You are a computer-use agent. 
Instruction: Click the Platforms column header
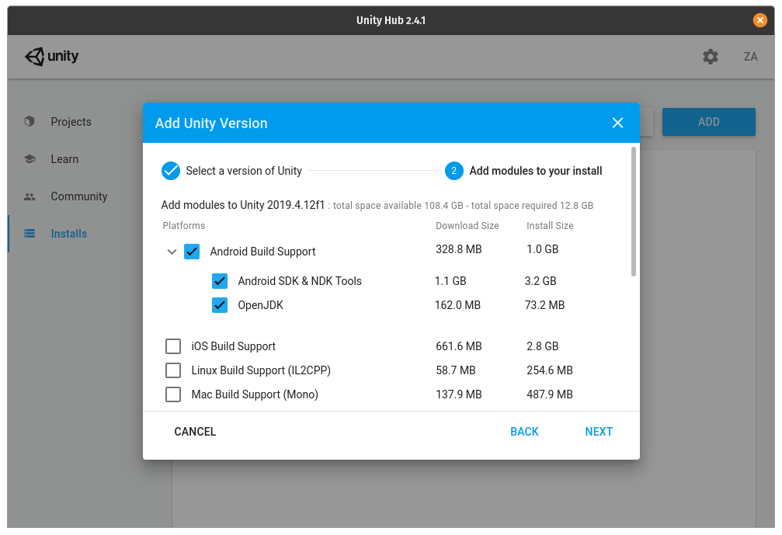tap(183, 225)
